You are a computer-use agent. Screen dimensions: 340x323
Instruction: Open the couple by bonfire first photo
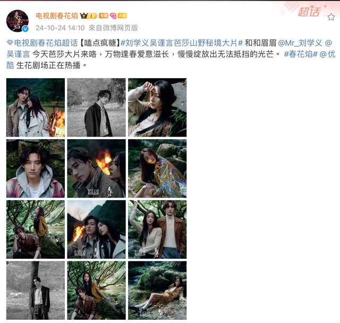click(x=36, y=107)
